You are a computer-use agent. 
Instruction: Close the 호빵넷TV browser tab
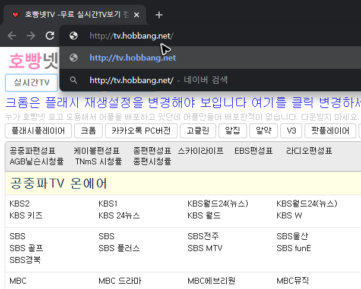coord(137,15)
